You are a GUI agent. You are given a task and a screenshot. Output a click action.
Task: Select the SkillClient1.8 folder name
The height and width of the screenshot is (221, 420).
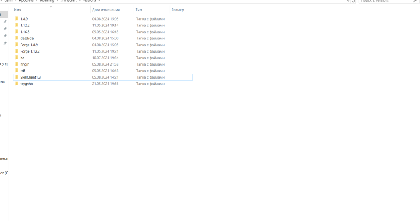click(x=31, y=77)
